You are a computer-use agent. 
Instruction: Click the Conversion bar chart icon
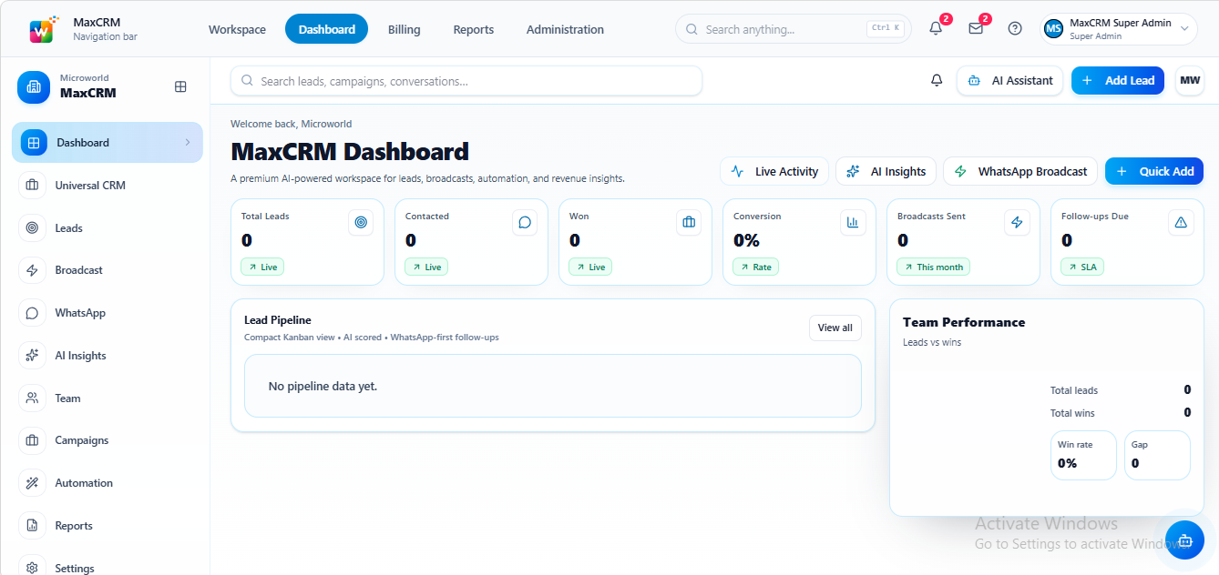[x=853, y=222]
